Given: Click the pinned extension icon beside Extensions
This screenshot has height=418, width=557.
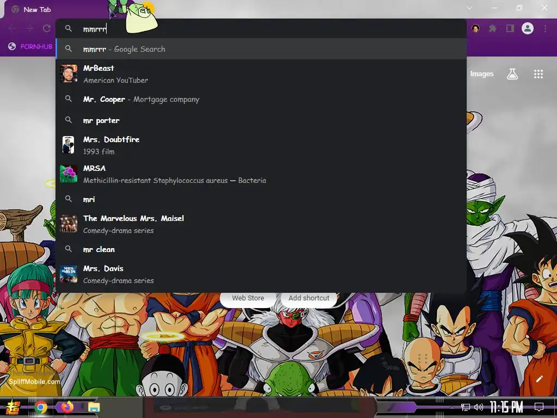Looking at the screenshot, I should click(475, 28).
